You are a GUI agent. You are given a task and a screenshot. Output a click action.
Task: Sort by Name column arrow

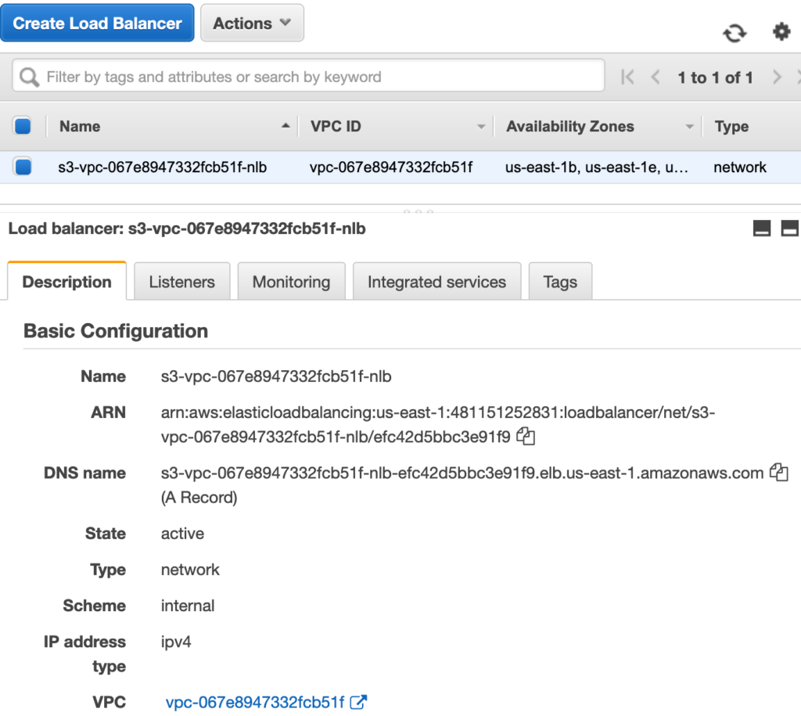coord(286,126)
